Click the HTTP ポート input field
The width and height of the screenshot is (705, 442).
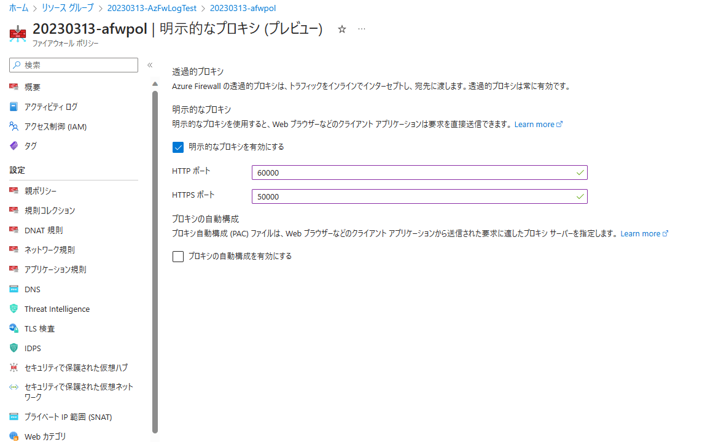(x=419, y=173)
